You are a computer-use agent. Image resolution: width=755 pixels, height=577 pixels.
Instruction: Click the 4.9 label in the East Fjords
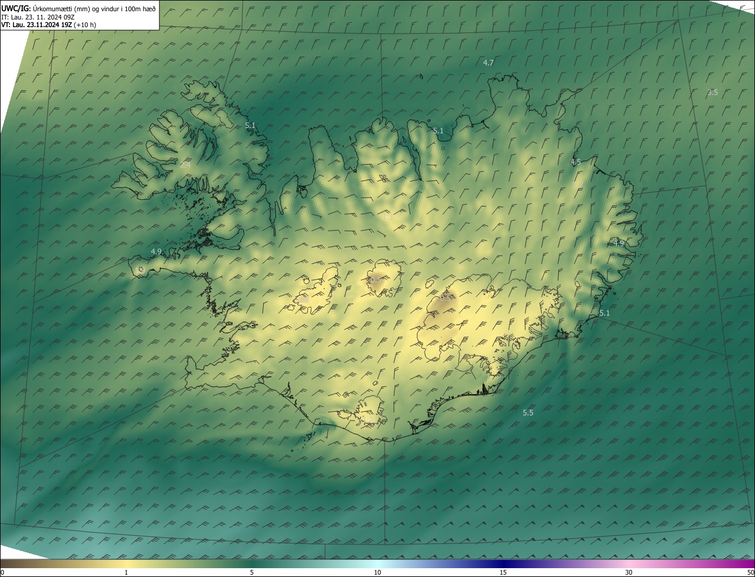point(618,243)
